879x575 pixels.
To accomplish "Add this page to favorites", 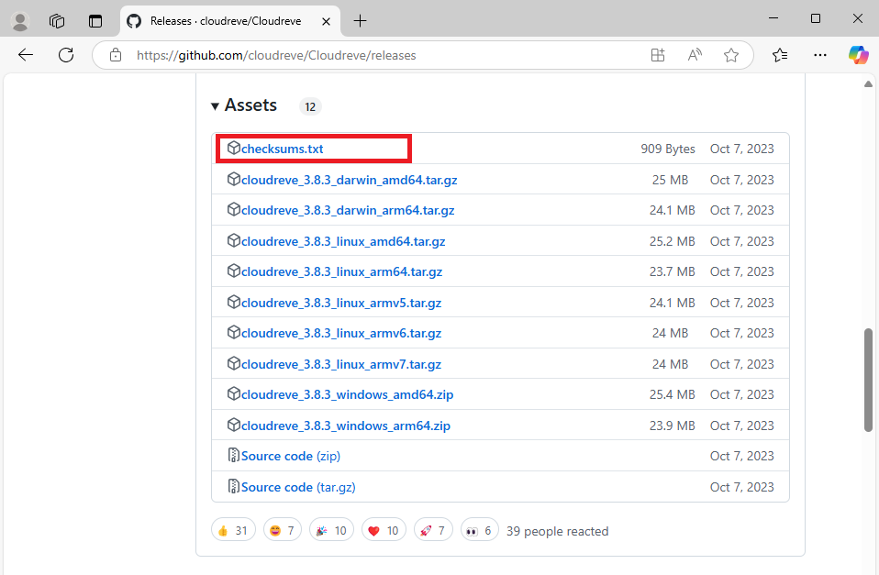I will click(x=731, y=55).
